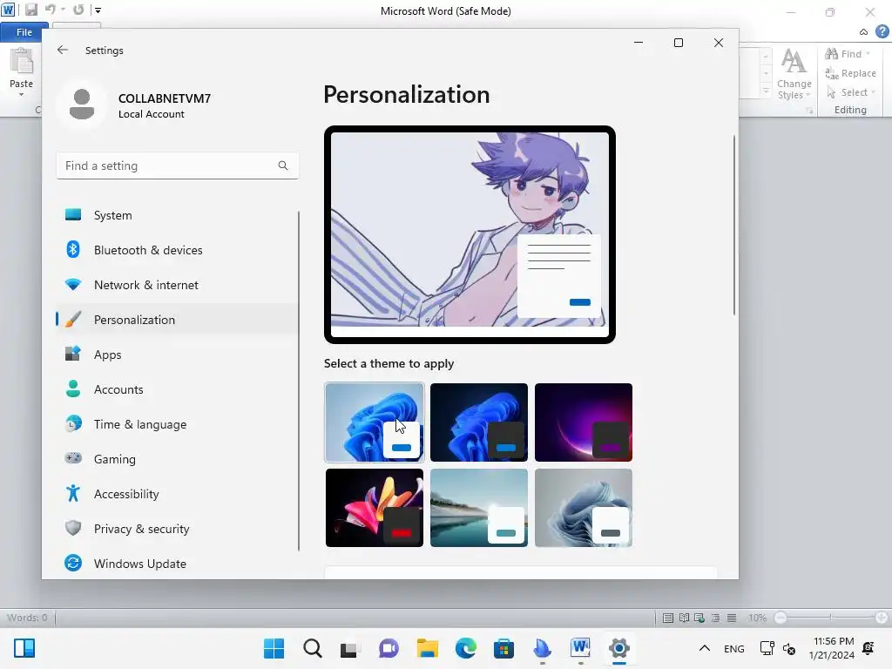Apply the Sunrise lake landscape theme
892x669 pixels.
479,508
